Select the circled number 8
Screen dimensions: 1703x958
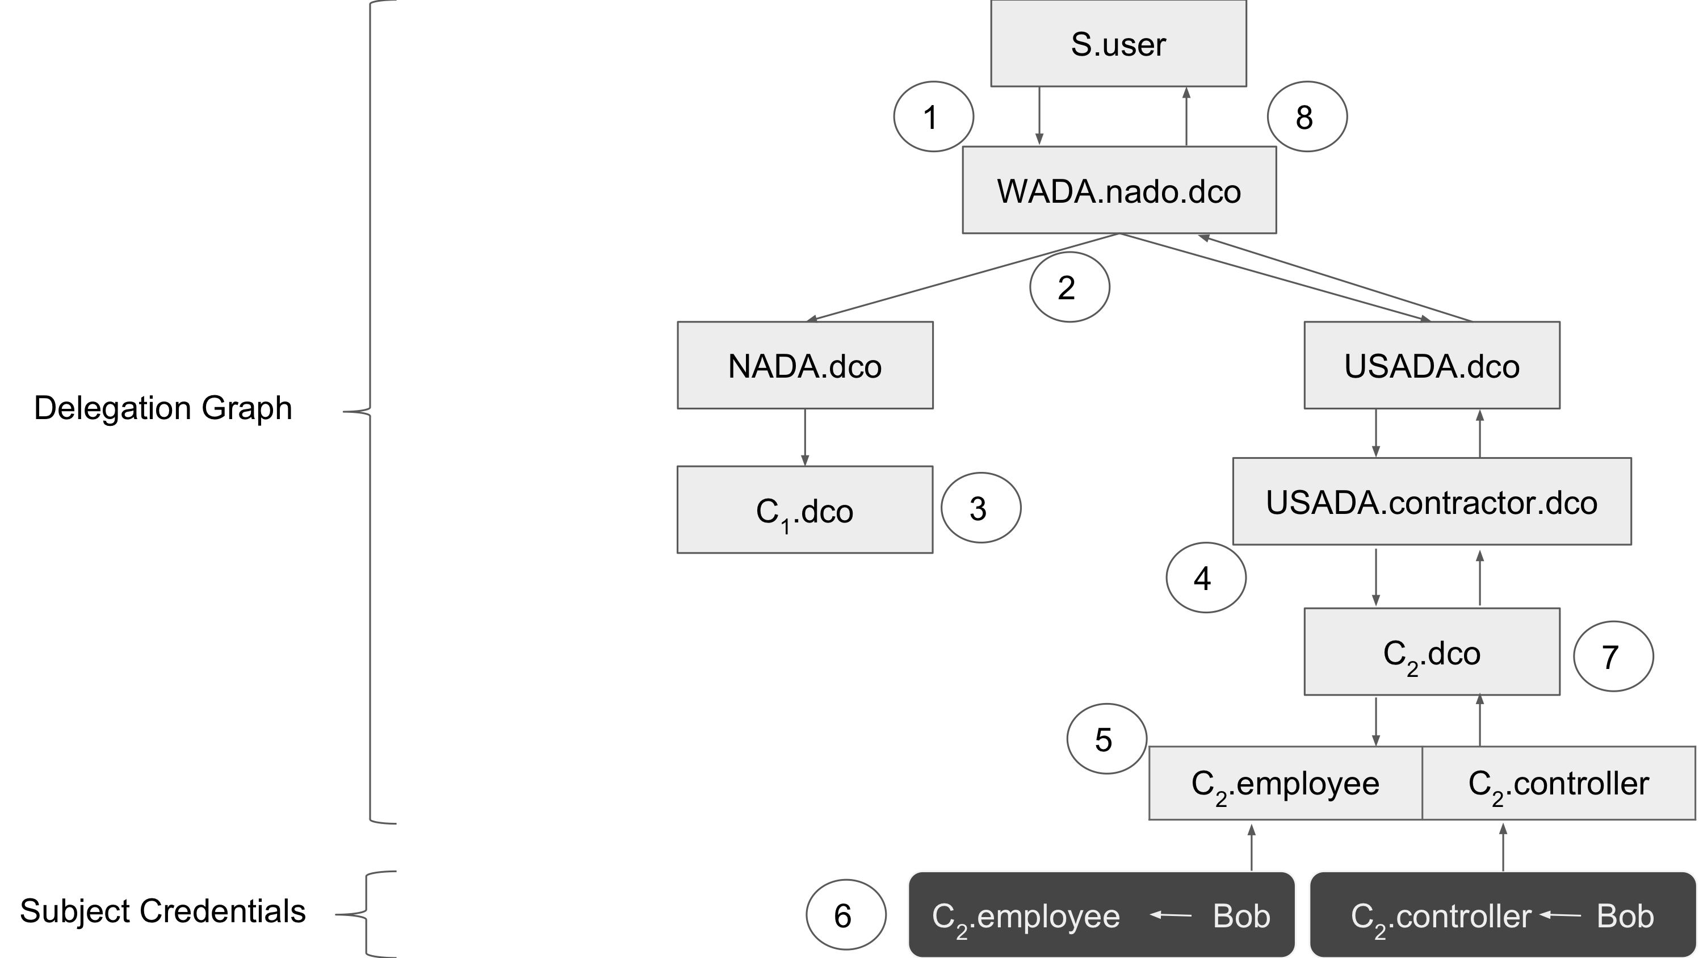tap(1306, 117)
